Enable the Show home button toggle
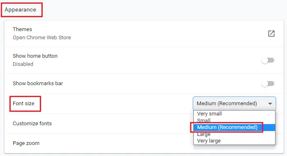Image resolution: width=287 pixels, height=156 pixels. click(268, 60)
